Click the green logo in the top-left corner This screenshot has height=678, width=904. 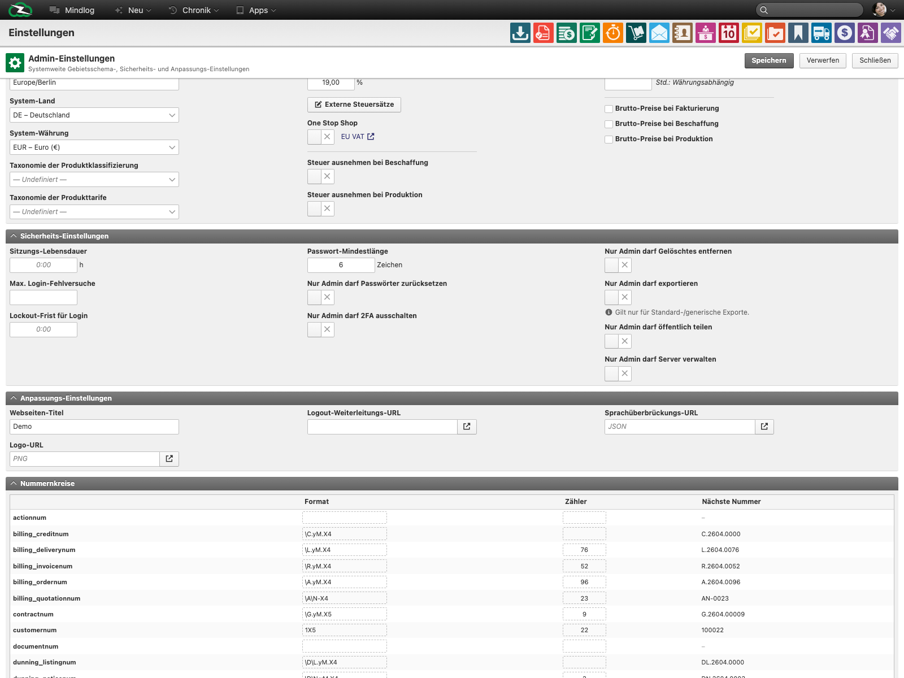(x=20, y=10)
